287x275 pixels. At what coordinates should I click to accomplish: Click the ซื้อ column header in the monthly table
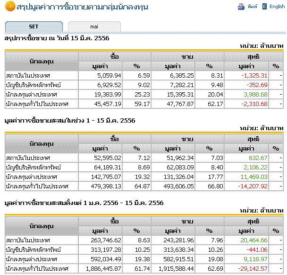(x=115, y=139)
